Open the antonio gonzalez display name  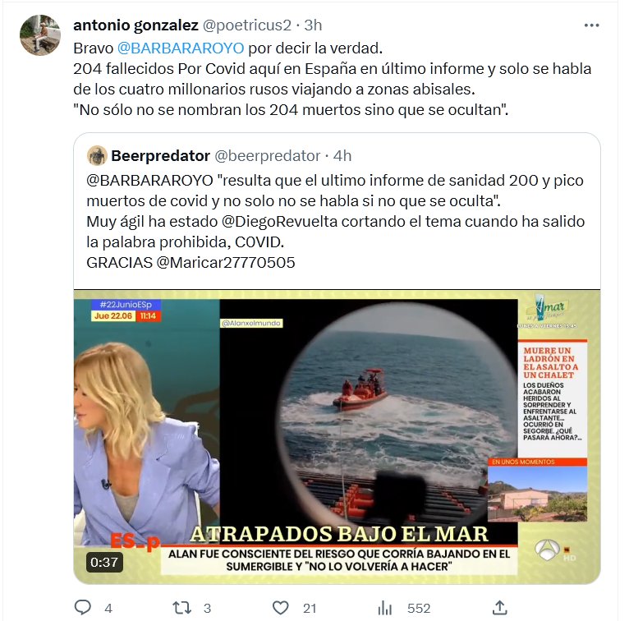click(x=135, y=25)
